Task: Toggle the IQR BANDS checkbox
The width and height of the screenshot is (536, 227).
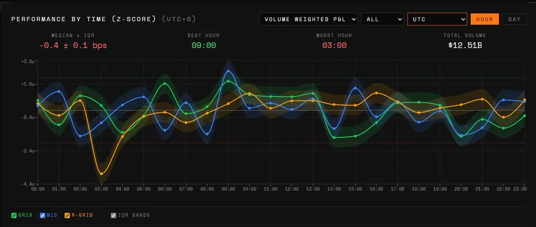Action: pyautogui.click(x=114, y=215)
